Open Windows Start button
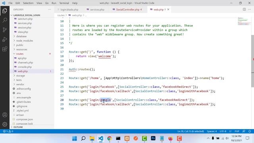 pyautogui.click(x=75, y=139)
